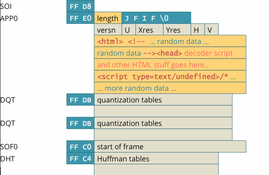Click the second quantization tables box
The width and height of the screenshot is (269, 175).
coord(163,123)
